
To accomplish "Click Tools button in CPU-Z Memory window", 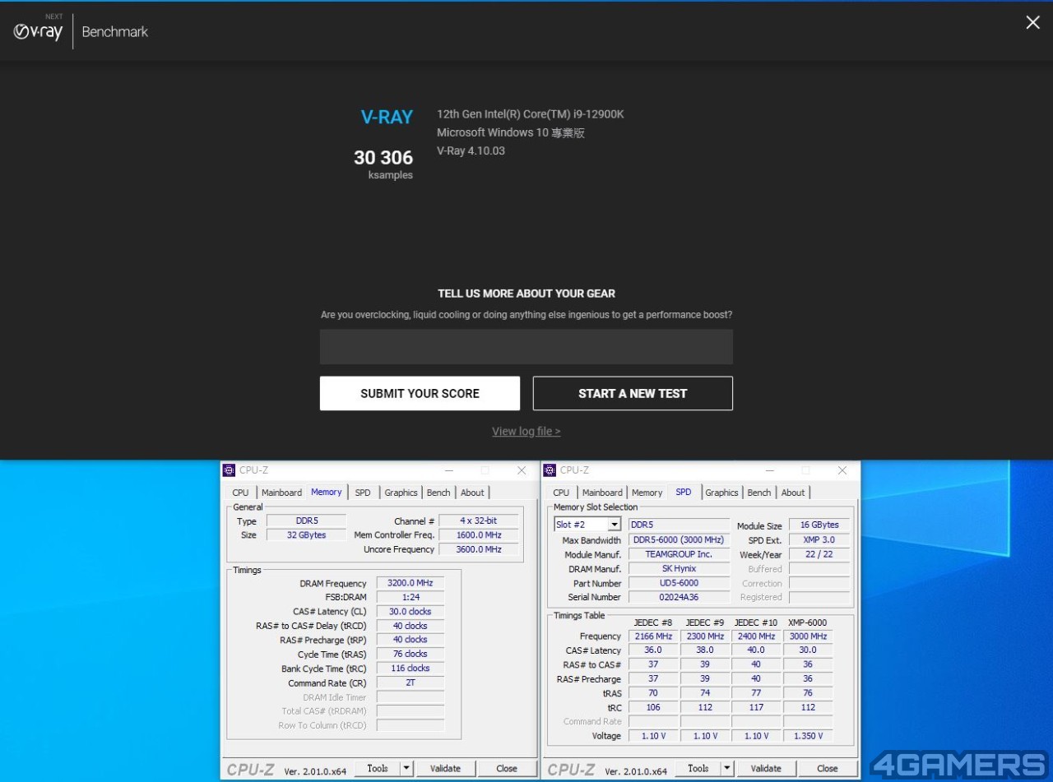I will point(378,768).
